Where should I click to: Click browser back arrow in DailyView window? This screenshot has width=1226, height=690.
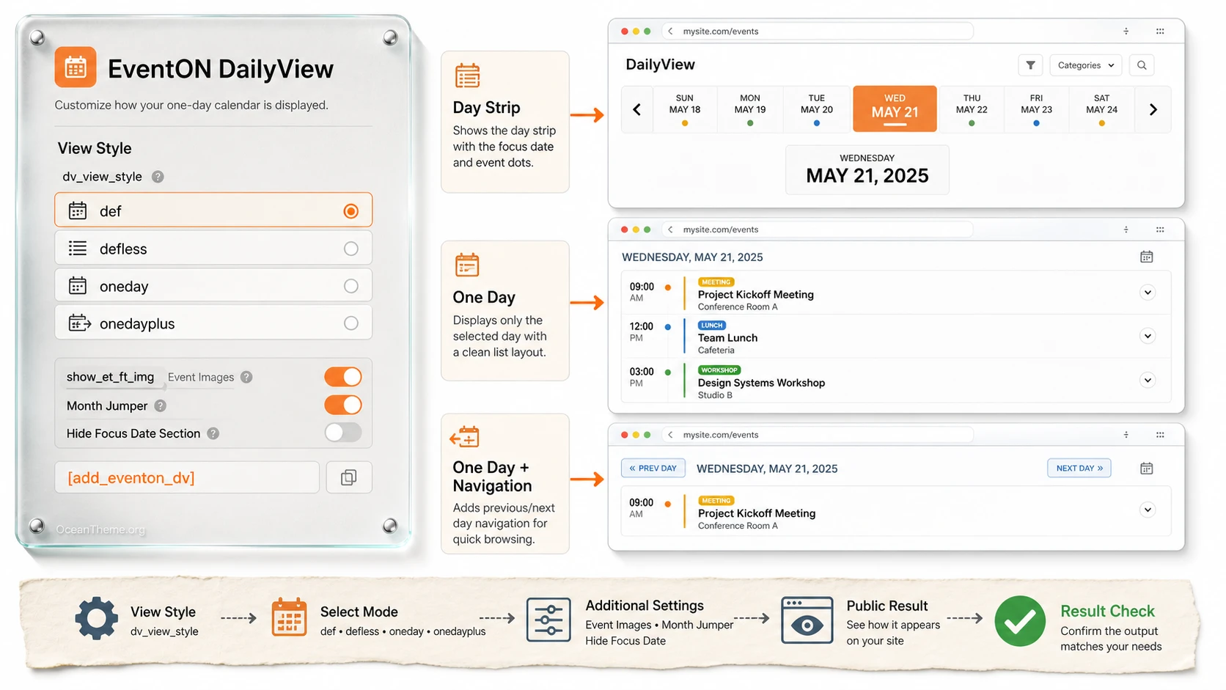coord(670,31)
